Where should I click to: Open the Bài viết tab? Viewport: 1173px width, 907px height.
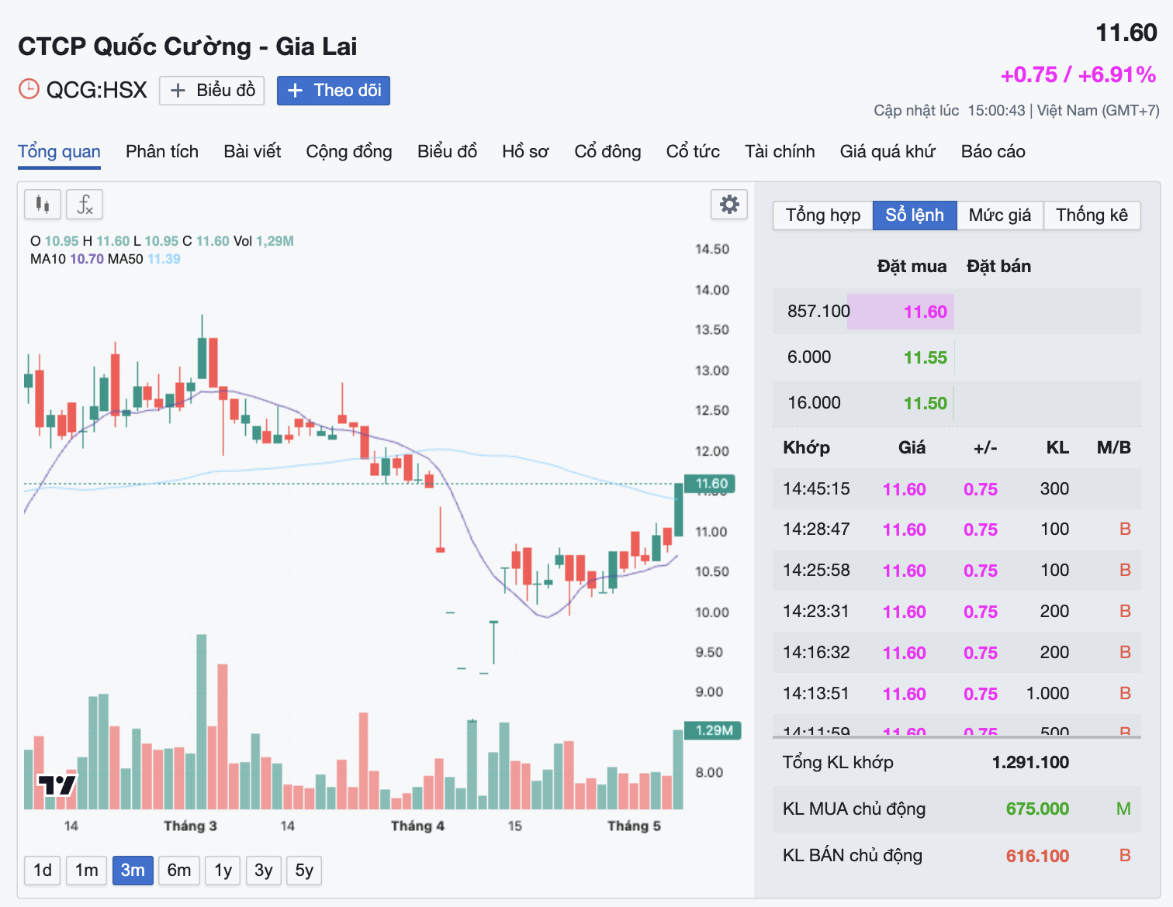tap(252, 152)
